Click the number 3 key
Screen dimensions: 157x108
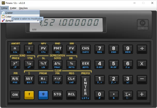[x=128, y=80]
